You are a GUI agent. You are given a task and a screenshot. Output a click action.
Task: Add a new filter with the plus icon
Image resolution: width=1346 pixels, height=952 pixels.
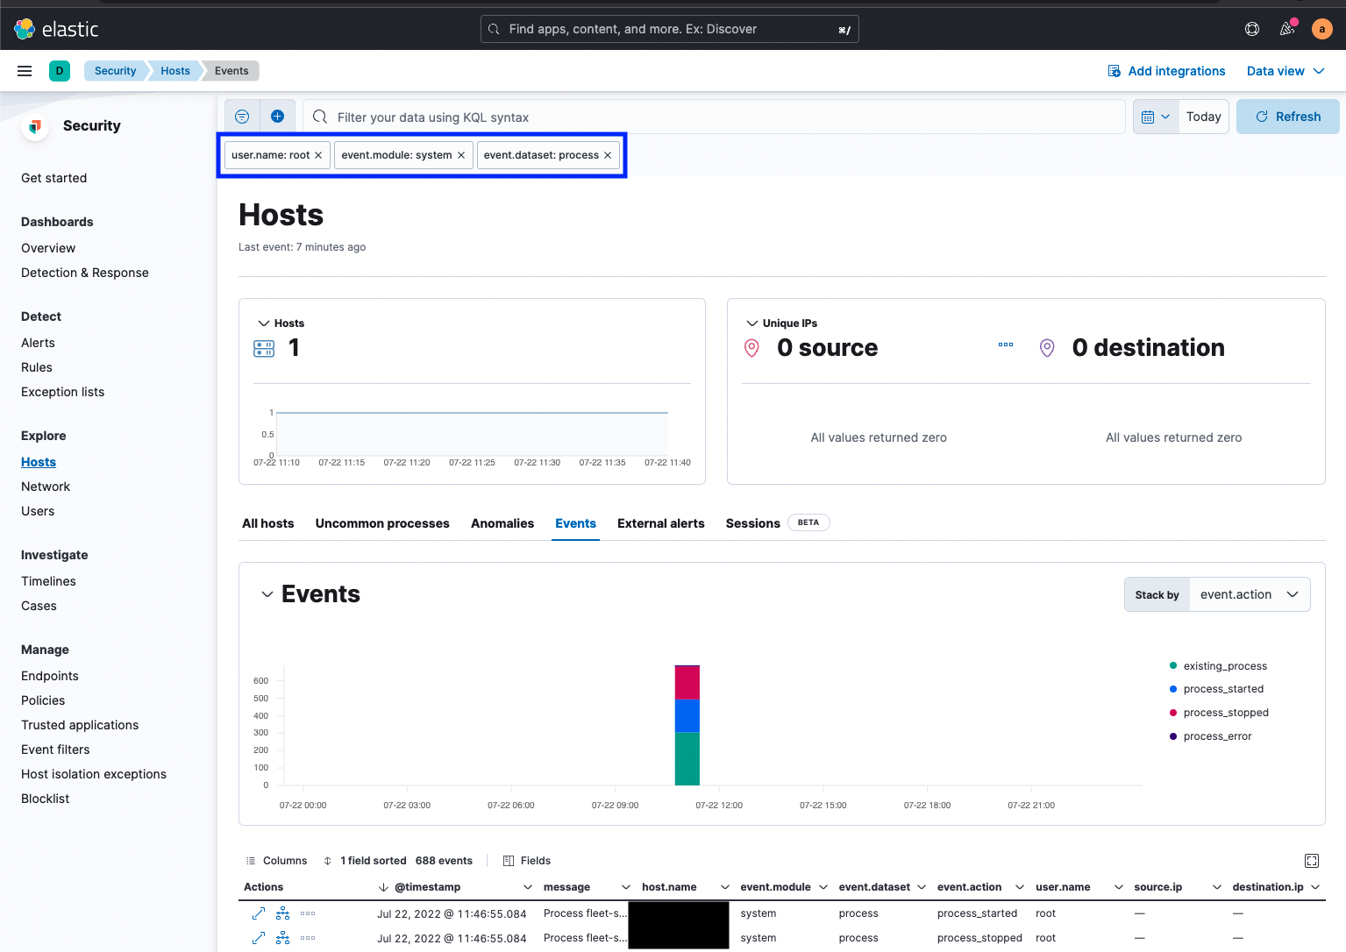pos(277,117)
